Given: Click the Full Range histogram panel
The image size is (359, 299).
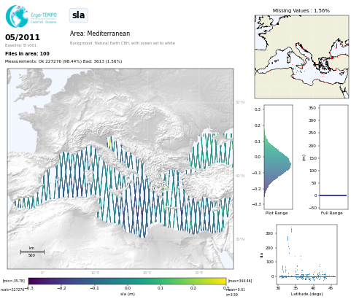Looking at the screenshot, I should pyautogui.click(x=333, y=157).
